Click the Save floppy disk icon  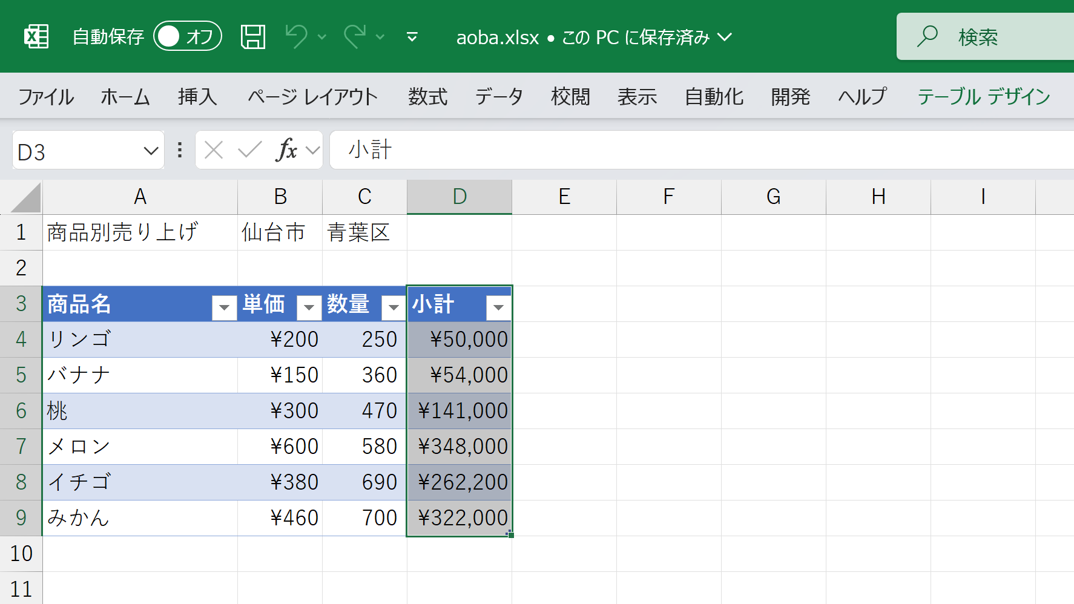click(x=253, y=37)
